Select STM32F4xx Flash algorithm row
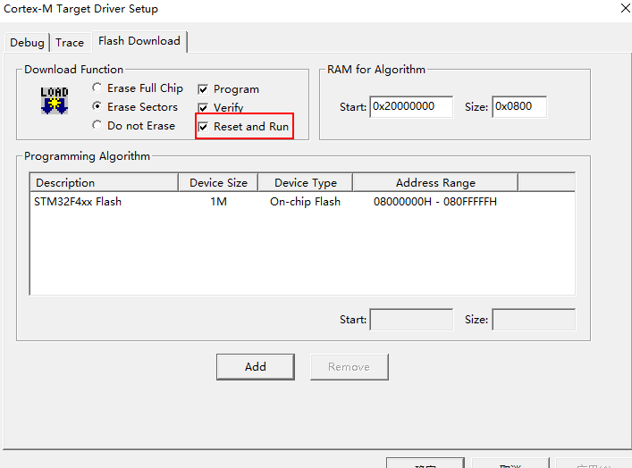 coord(302,201)
